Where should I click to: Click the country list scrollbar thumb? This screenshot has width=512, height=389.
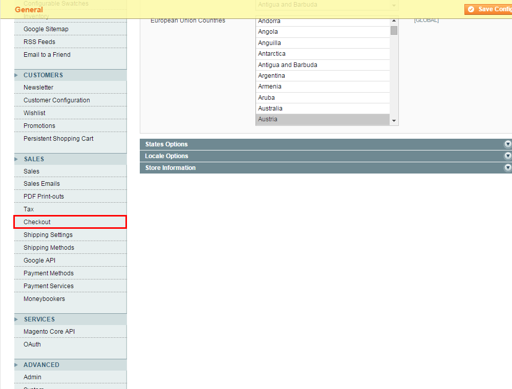(x=394, y=30)
